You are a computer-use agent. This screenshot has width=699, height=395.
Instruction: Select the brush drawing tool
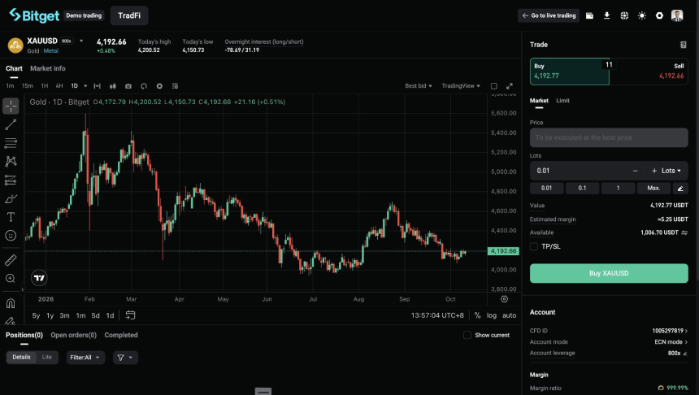tap(11, 198)
